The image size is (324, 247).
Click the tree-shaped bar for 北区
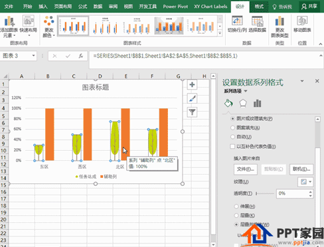[115, 141]
